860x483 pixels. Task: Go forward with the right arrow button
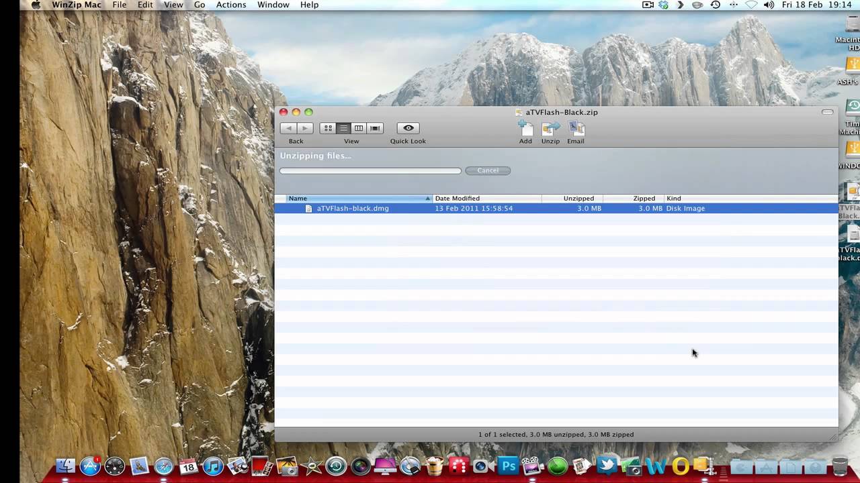[305, 128]
